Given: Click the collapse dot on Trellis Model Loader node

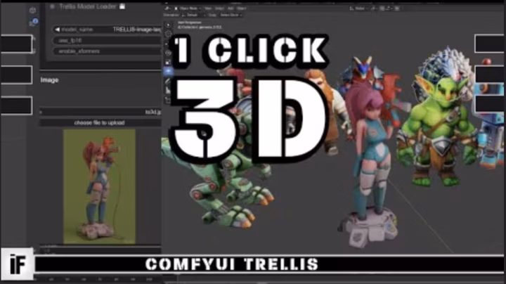Looking at the screenshot, I should [52, 6].
